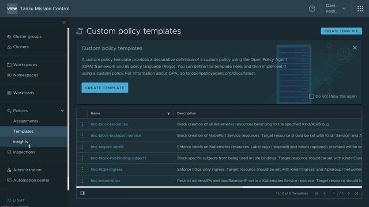This screenshot has height=207, width=369.
Task: Expand the user account dropdown
Action: (344, 9)
